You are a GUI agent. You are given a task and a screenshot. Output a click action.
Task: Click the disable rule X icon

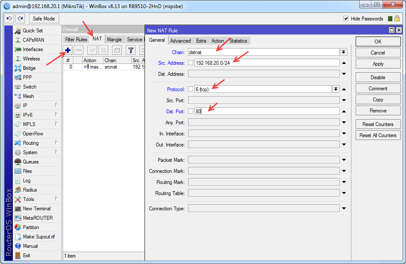pyautogui.click(x=103, y=50)
